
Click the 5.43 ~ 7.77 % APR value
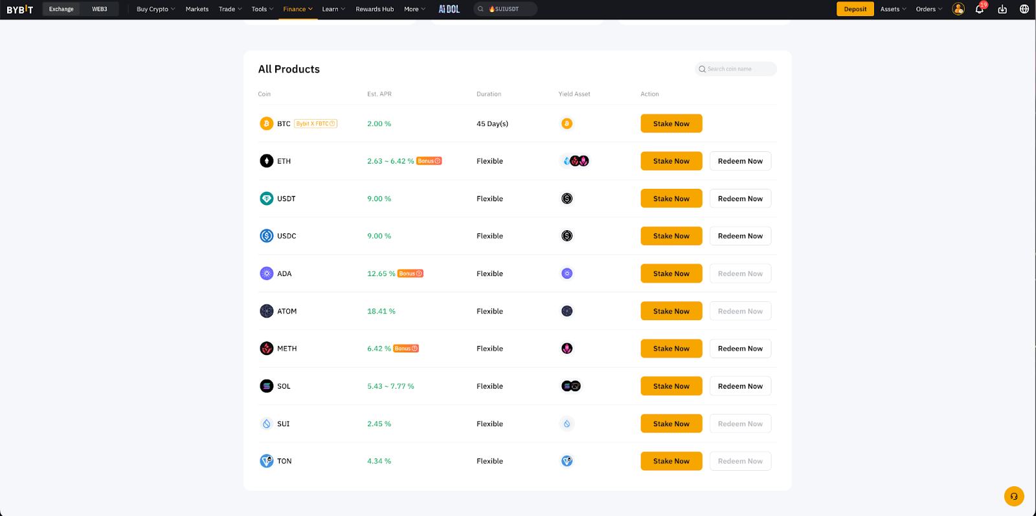point(390,386)
